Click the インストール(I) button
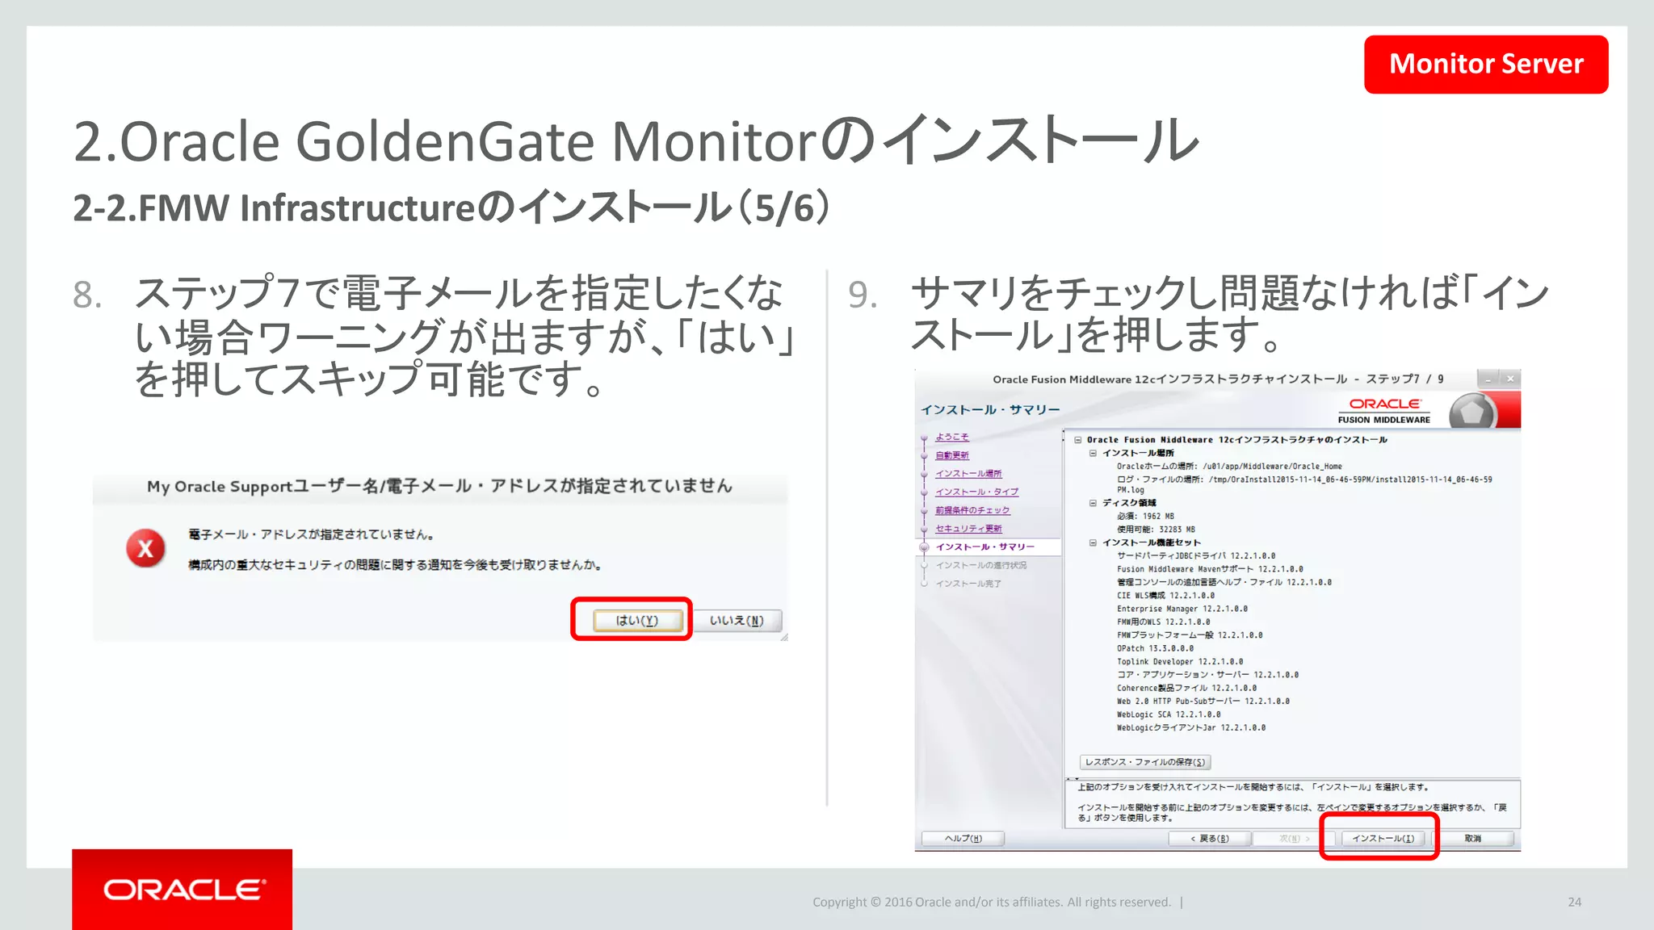1654x930 pixels. [1383, 838]
